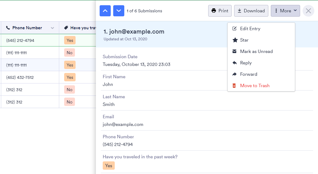Screen dimensions: 318x174
Task: Select row with phone (452) 432-7512
Action: tap(20, 77)
